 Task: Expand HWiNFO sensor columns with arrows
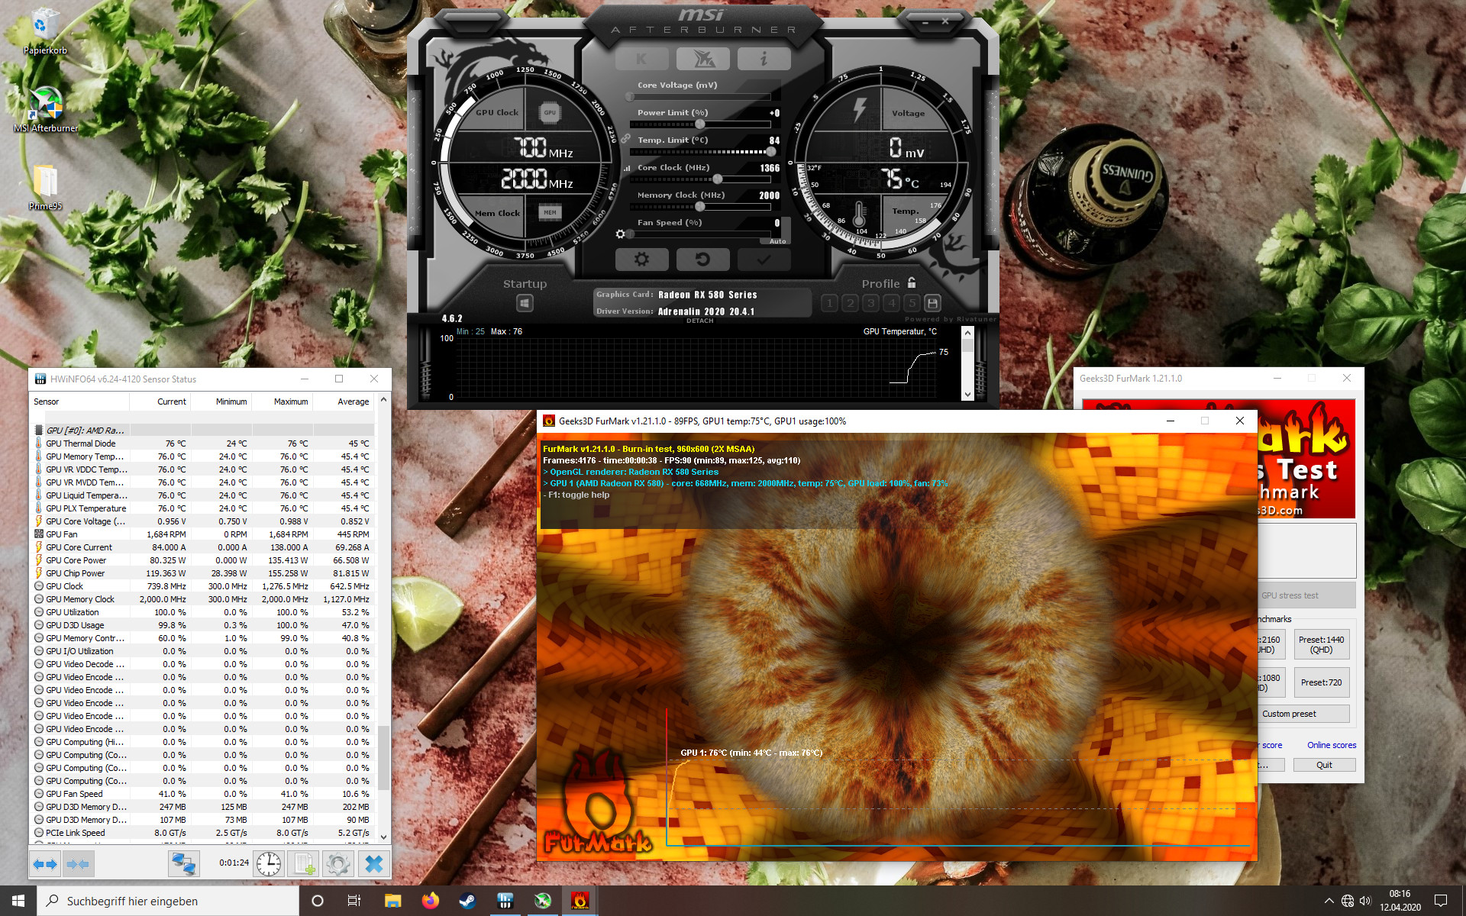[x=45, y=864]
